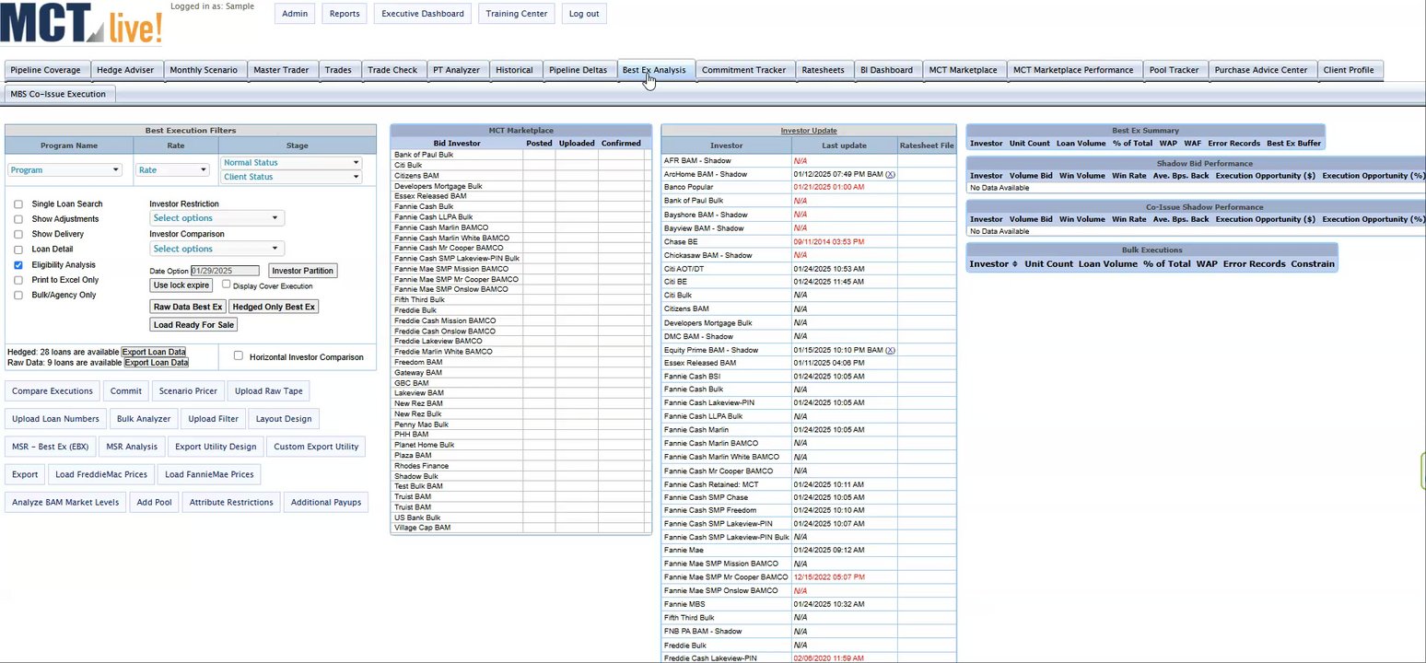This screenshot has width=1426, height=663.
Task: Click Load Ready For Sale
Action: (x=194, y=324)
